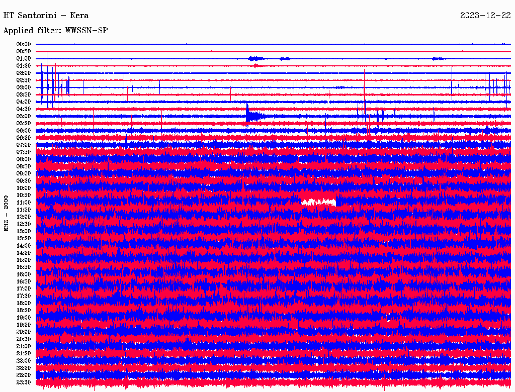Pick the 05:00 time label

[x=24, y=116]
